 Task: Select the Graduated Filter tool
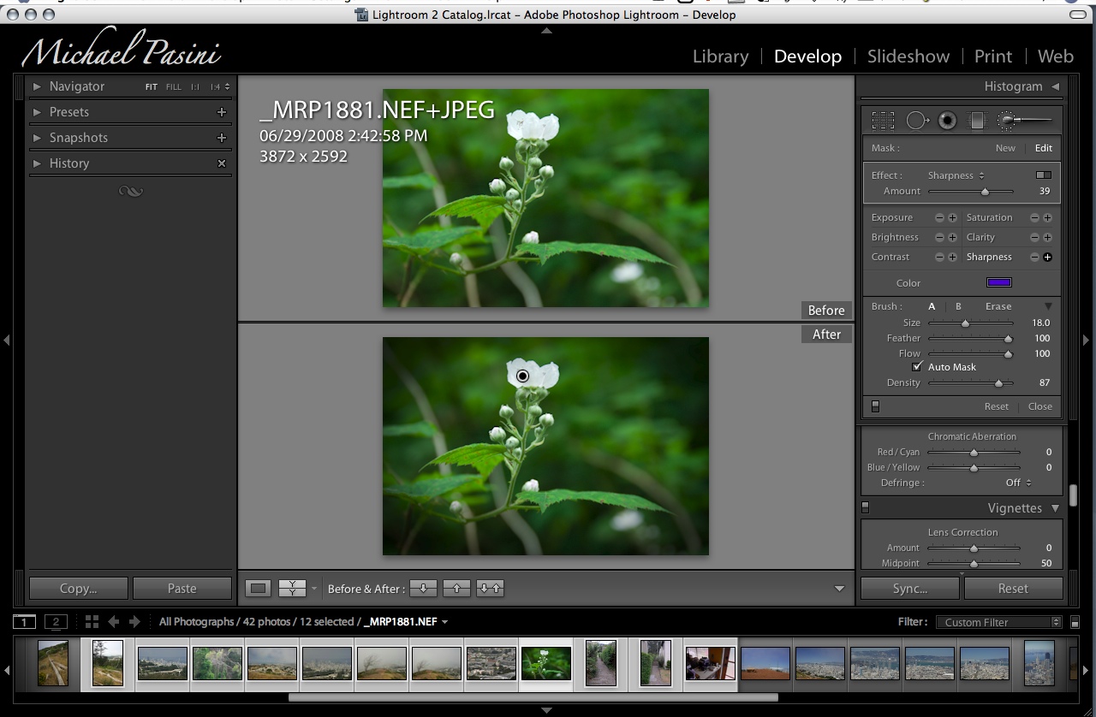point(976,121)
